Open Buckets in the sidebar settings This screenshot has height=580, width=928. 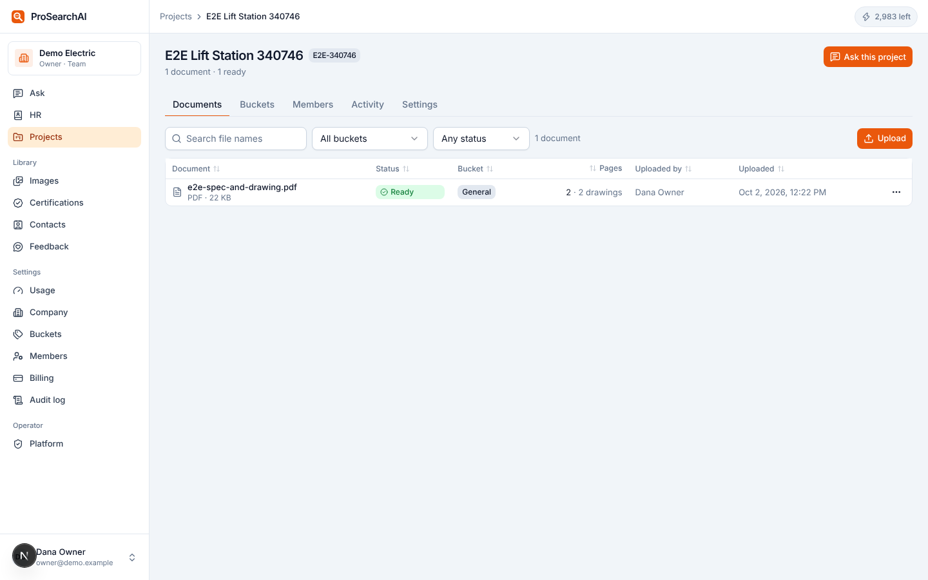tap(74, 334)
